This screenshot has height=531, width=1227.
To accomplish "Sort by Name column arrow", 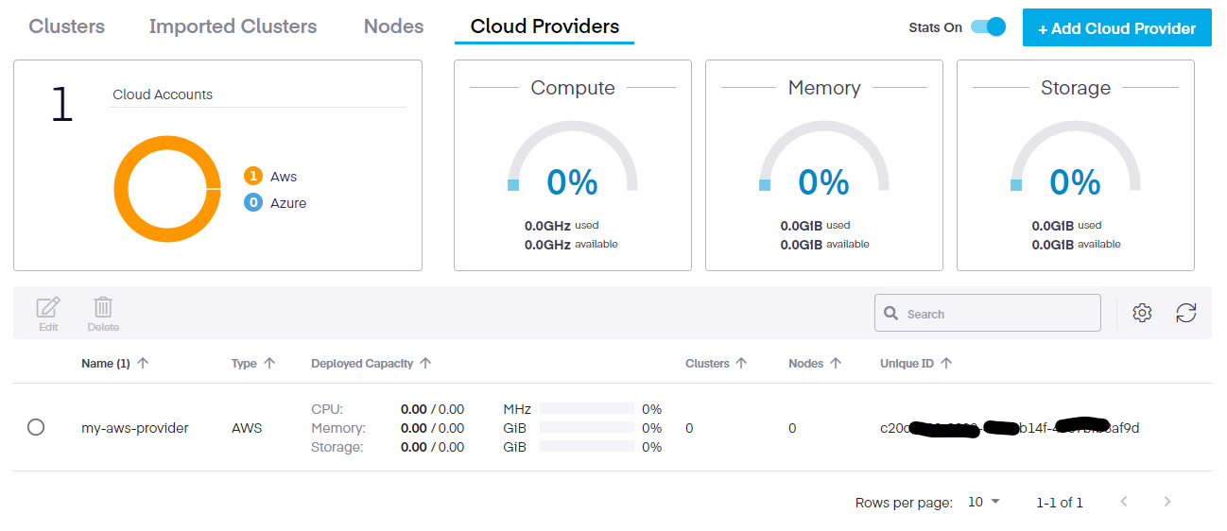I will point(143,363).
